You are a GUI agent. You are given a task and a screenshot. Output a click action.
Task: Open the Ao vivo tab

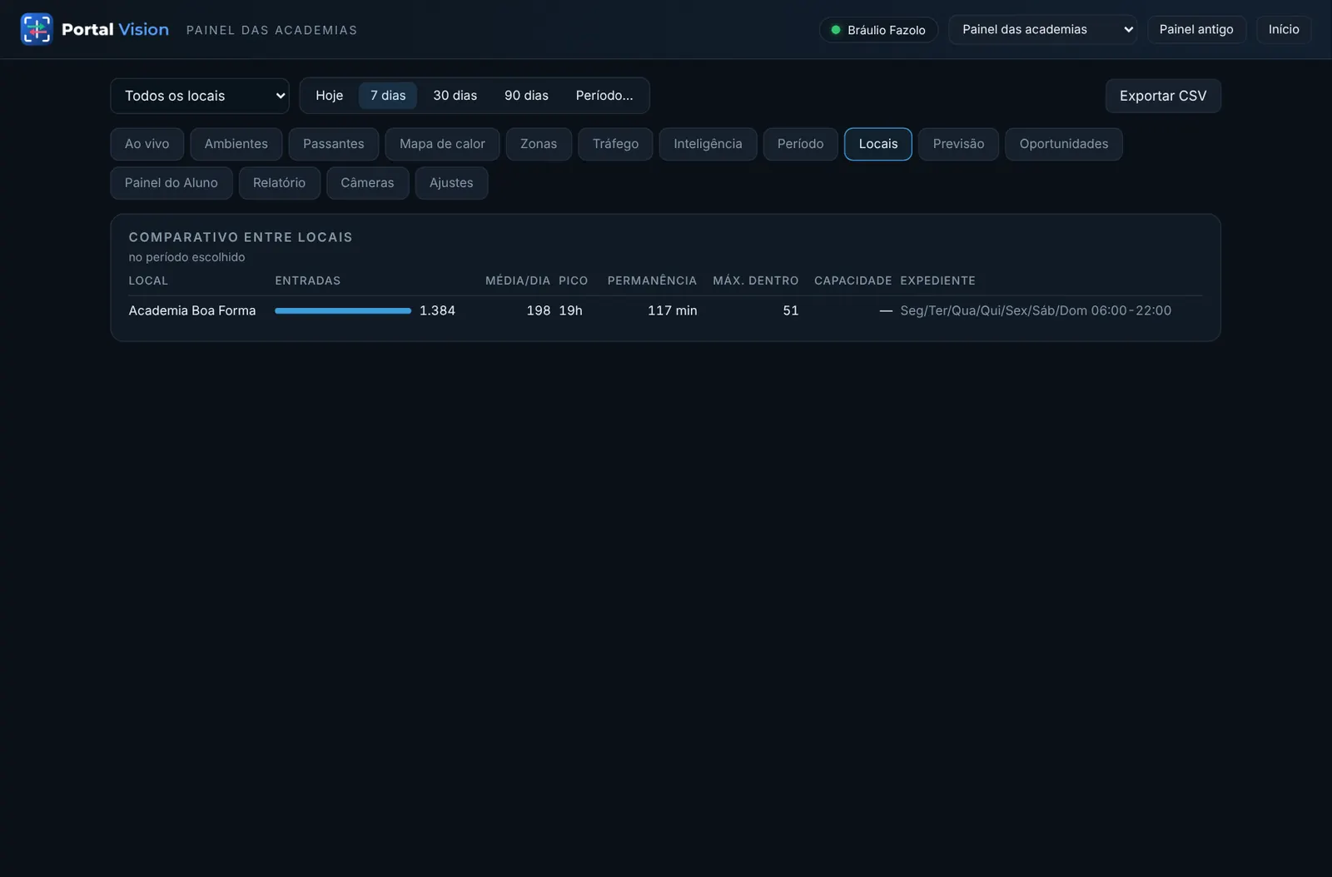pos(147,144)
